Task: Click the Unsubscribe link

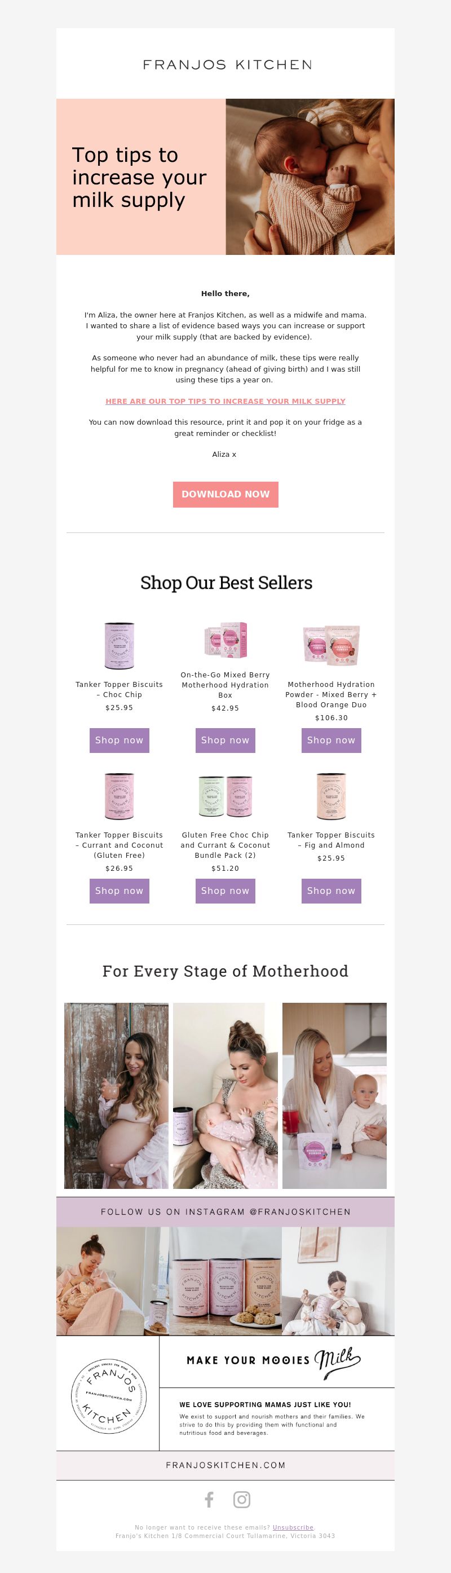Action: [x=293, y=1527]
